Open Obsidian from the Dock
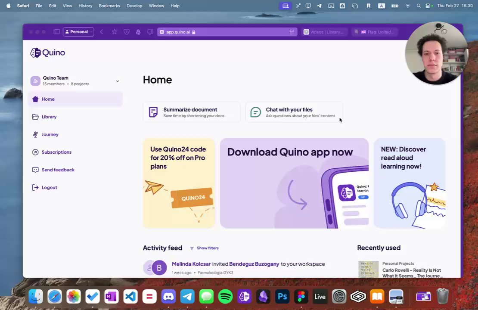This screenshot has width=478, height=310. pos(264,296)
